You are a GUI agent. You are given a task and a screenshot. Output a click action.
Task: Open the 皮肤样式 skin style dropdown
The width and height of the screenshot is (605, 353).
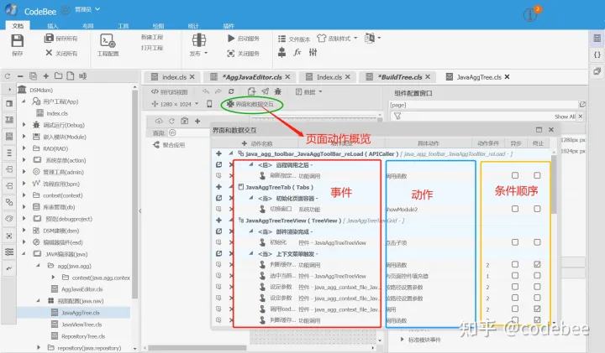337,38
